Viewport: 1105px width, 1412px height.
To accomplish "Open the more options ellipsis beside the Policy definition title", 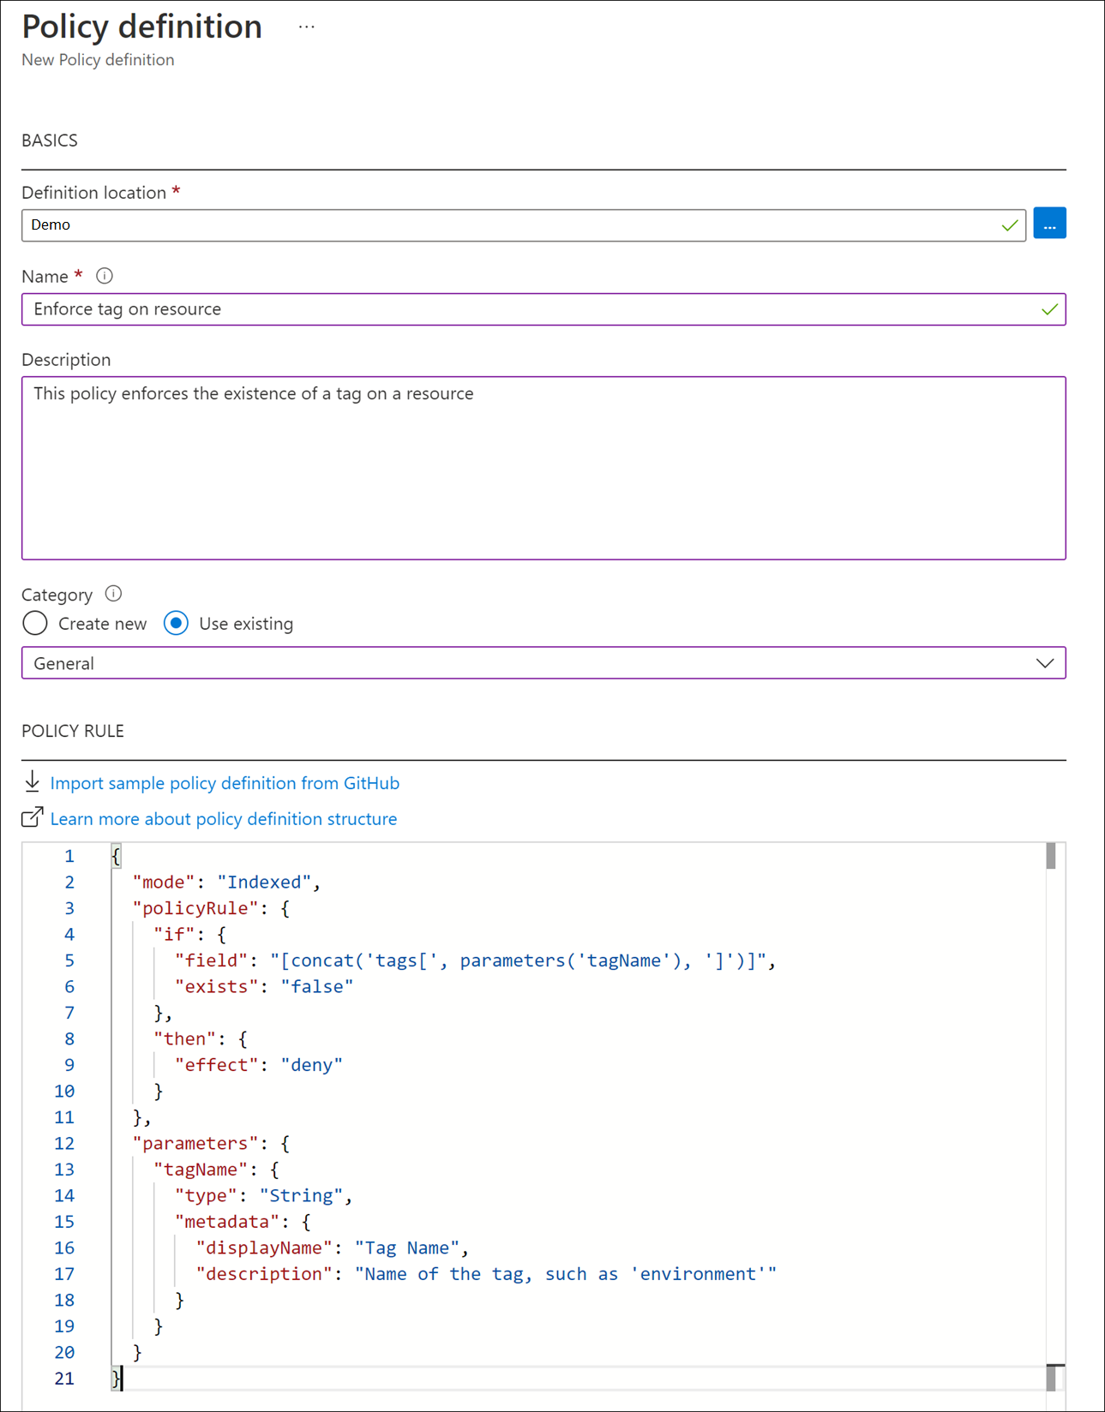I will [306, 27].
